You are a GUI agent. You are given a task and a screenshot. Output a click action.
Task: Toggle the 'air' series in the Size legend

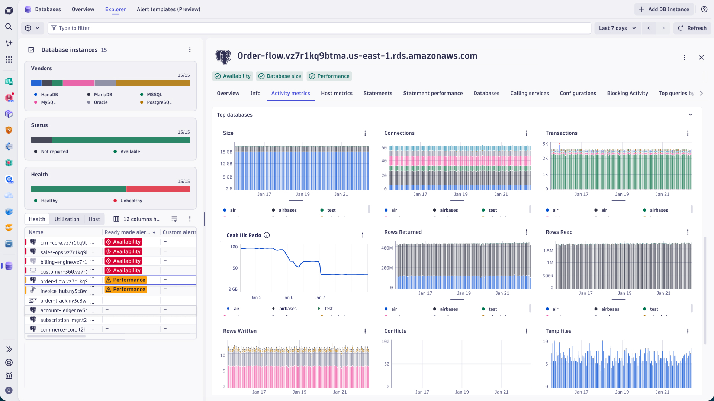[234, 210]
